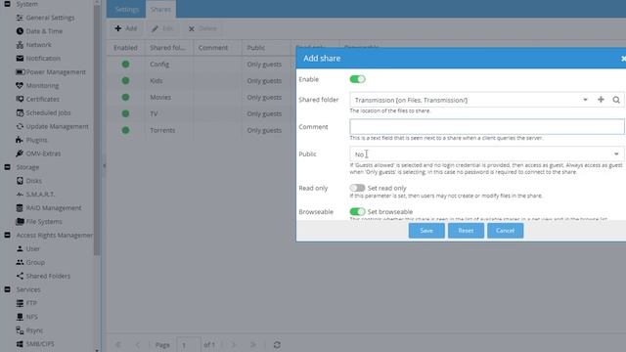Open the Shared folder dropdown arrow
The width and height of the screenshot is (626, 352).
point(585,100)
